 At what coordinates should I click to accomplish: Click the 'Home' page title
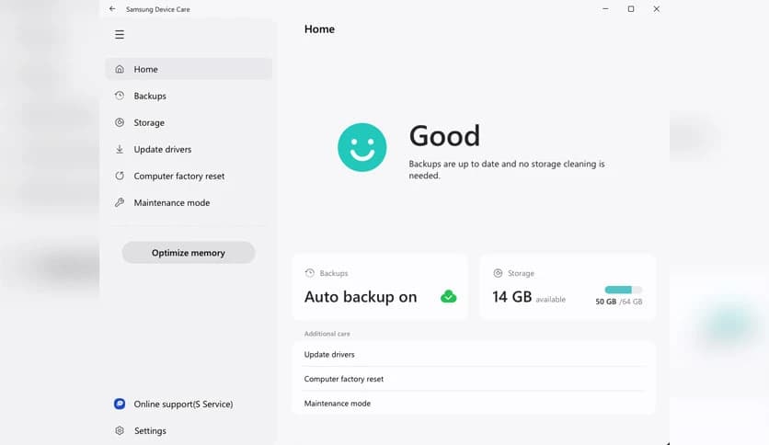(319, 29)
